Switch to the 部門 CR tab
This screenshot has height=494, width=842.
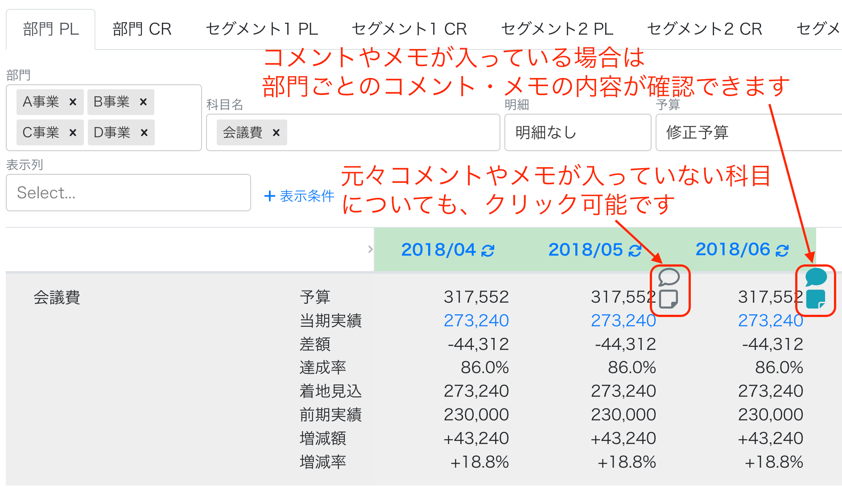pos(142,29)
